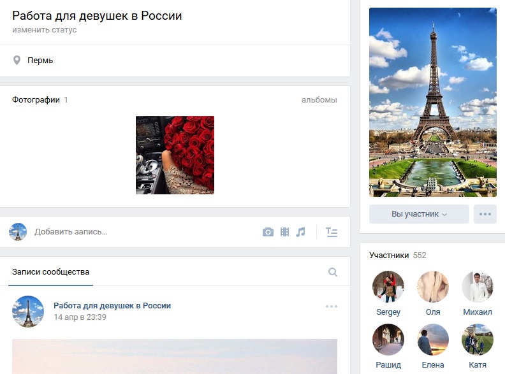The height and width of the screenshot is (374, 505).
Task: Open the more actions button under the community photo
Action: coord(485,214)
